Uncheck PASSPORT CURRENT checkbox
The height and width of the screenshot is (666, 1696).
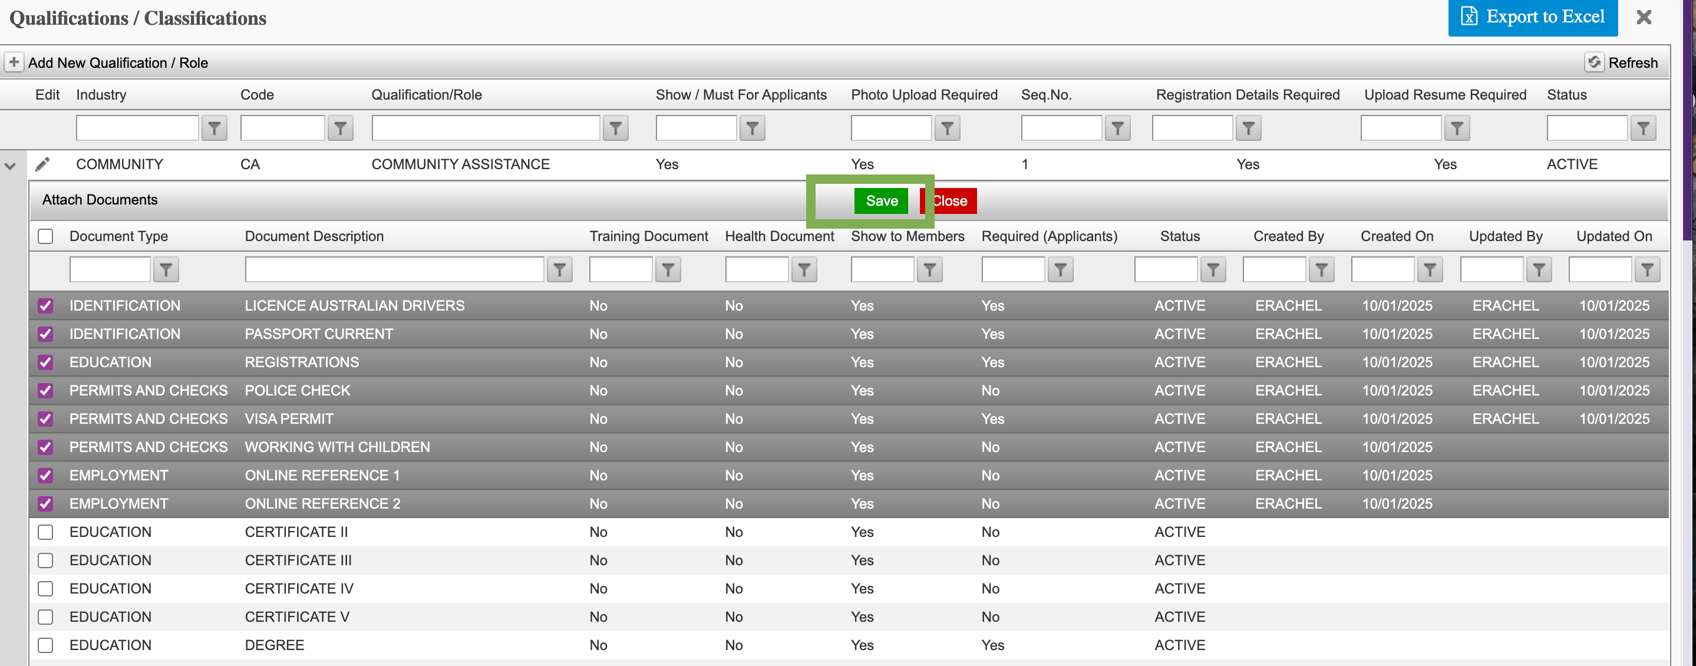(45, 334)
